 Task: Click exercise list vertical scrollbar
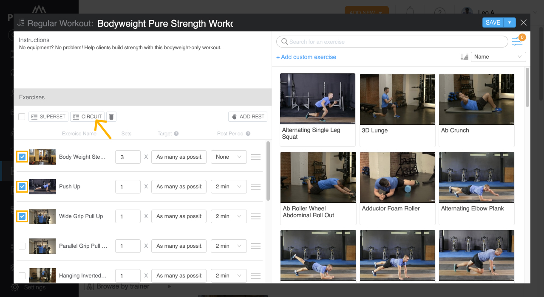(x=268, y=171)
